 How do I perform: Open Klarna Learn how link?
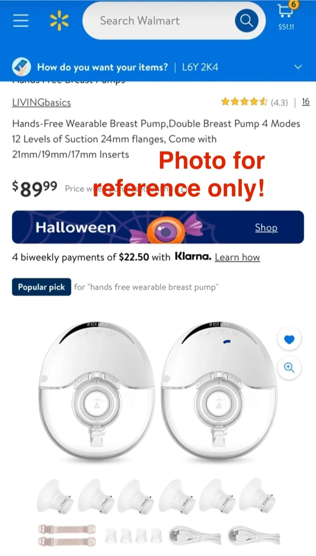[237, 257]
